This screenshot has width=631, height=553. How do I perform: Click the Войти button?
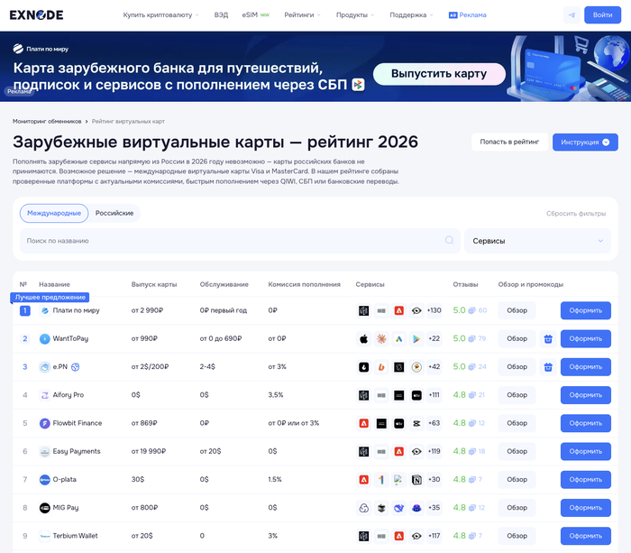(x=602, y=15)
